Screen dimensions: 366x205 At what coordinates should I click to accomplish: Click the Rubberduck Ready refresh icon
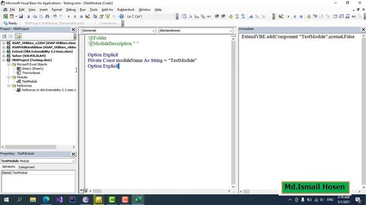click(6, 23)
